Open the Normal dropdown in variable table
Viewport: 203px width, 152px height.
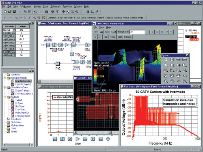point(14,30)
